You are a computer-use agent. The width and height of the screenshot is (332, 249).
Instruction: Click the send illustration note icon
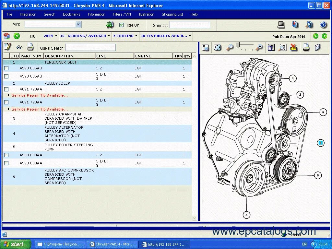[x=318, y=47]
